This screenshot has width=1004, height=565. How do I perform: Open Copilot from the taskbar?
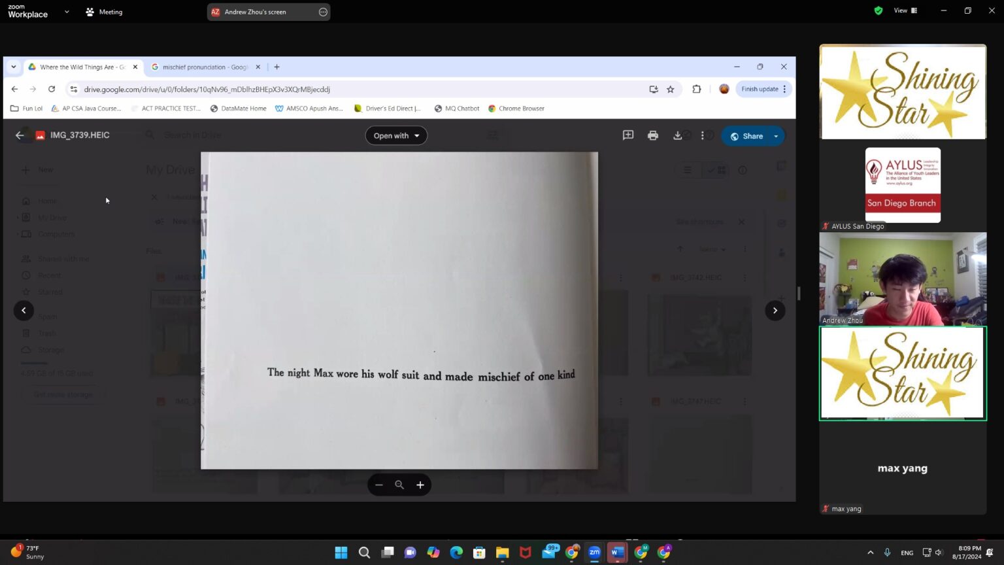433,553
